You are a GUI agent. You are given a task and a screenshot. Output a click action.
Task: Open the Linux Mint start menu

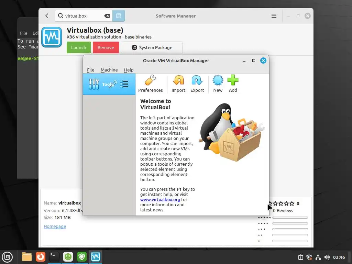click(x=7, y=257)
